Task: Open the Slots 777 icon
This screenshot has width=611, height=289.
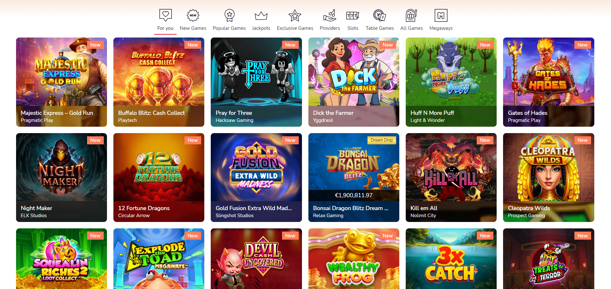Action: 352,15
